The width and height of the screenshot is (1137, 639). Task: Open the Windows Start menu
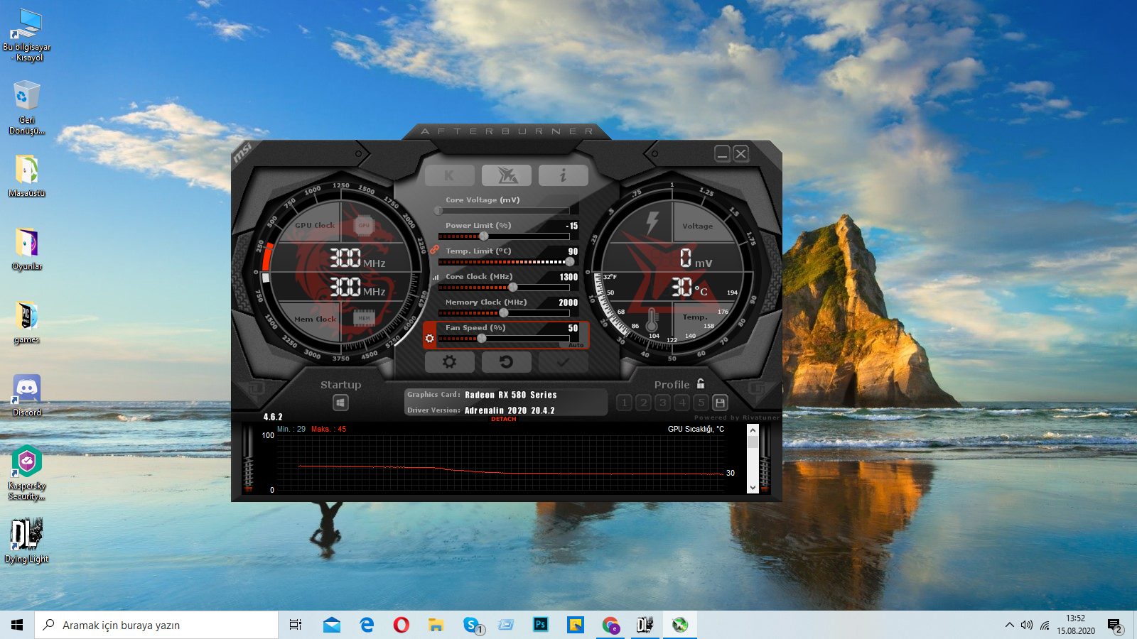(17, 625)
